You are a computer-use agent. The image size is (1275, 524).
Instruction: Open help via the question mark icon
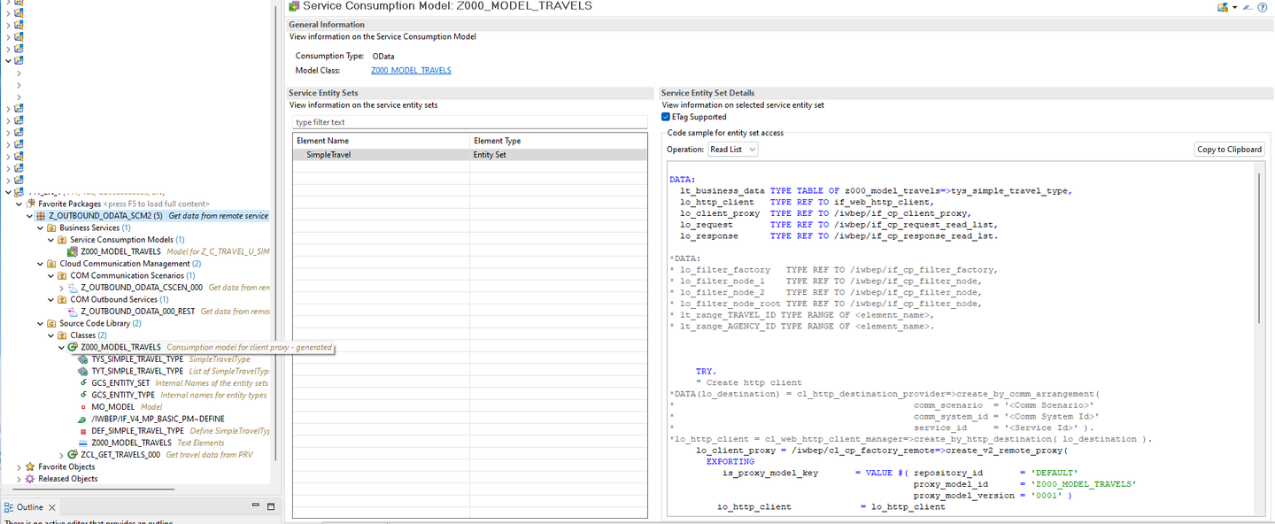[x=1263, y=7]
